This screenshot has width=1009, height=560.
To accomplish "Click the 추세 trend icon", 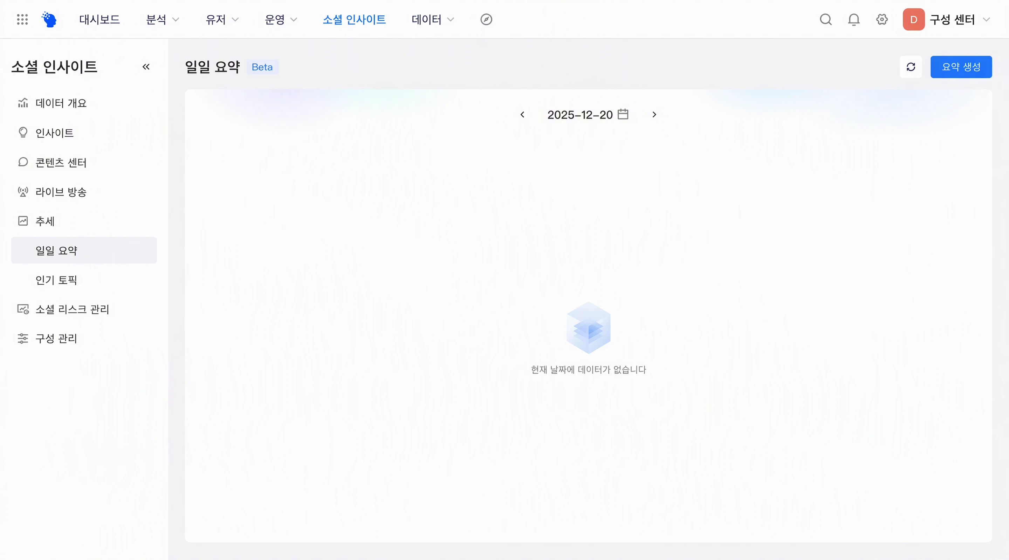I will pyautogui.click(x=23, y=221).
